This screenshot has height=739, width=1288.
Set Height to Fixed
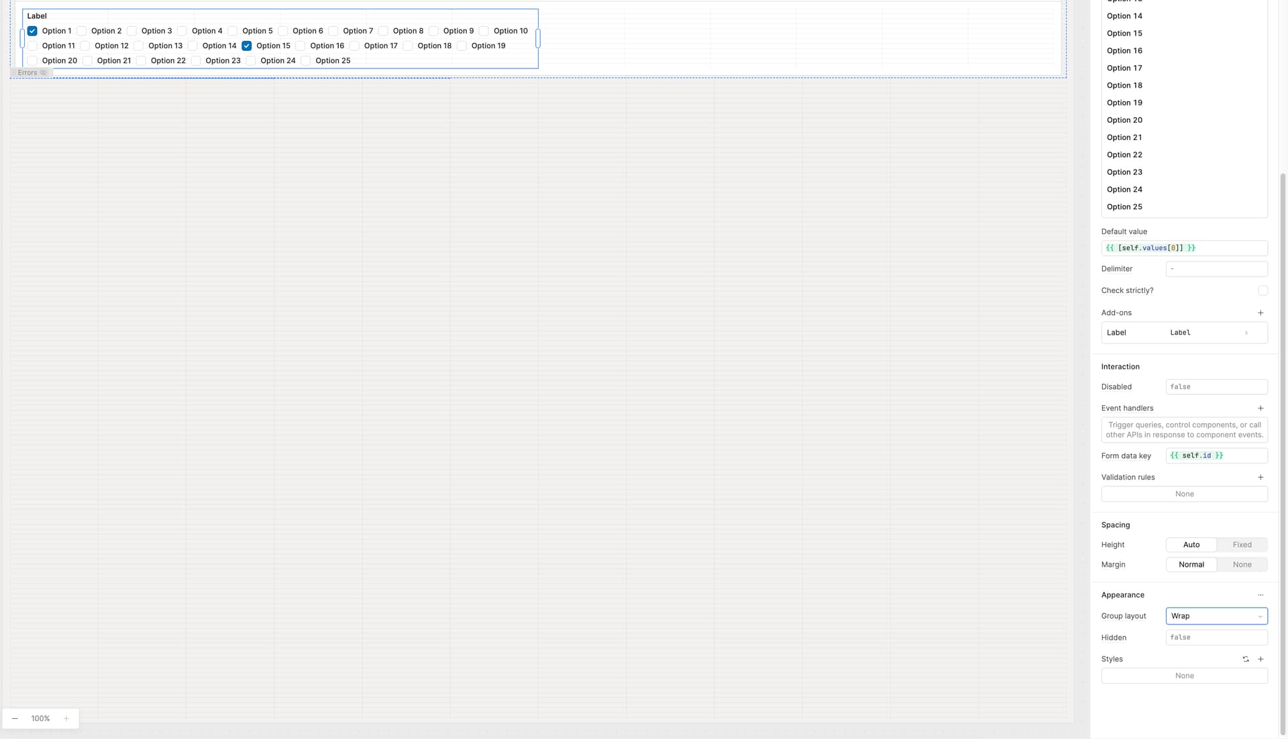1242,545
